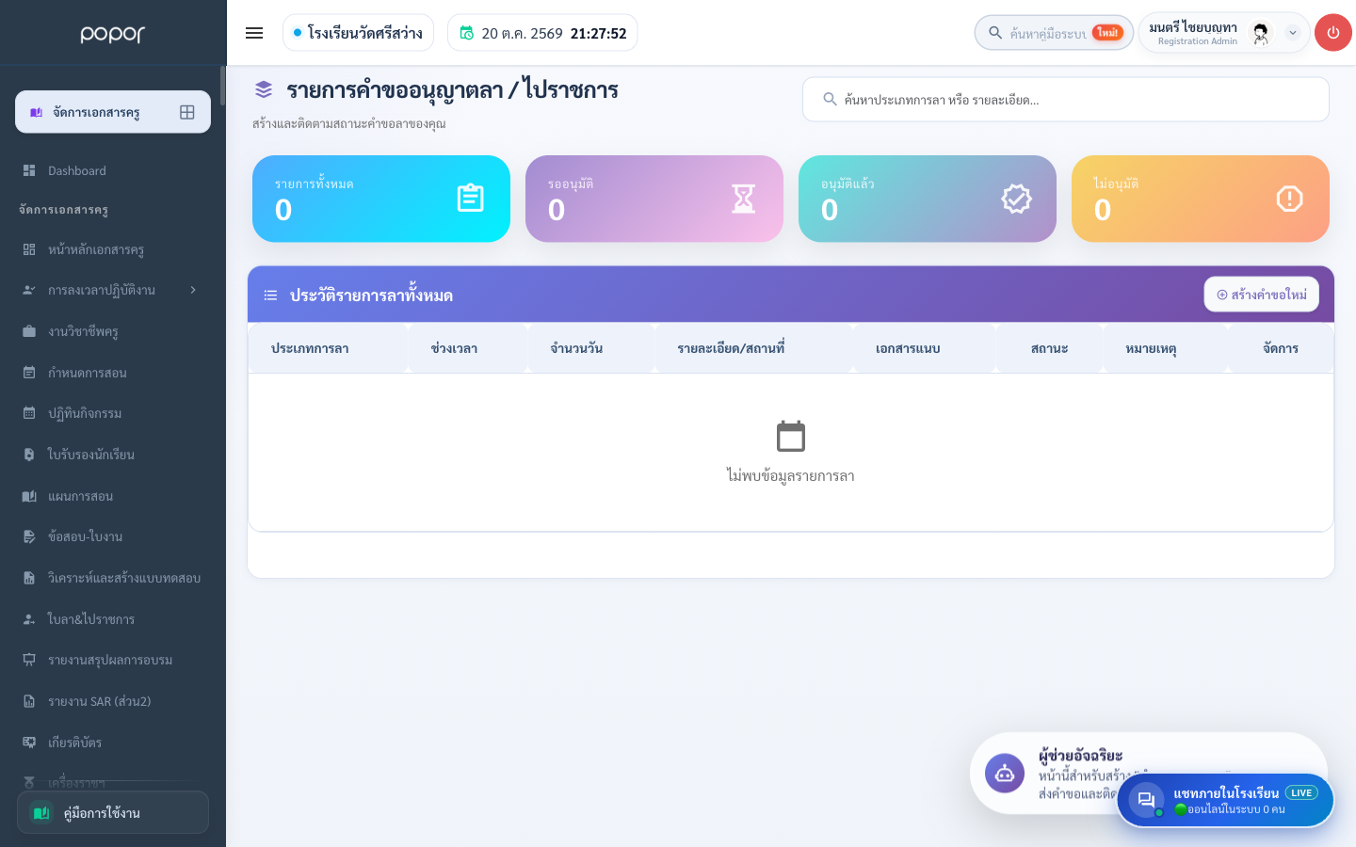Image resolution: width=1356 pixels, height=847 pixels.
Task: Click the popor logo
Action: point(113,34)
